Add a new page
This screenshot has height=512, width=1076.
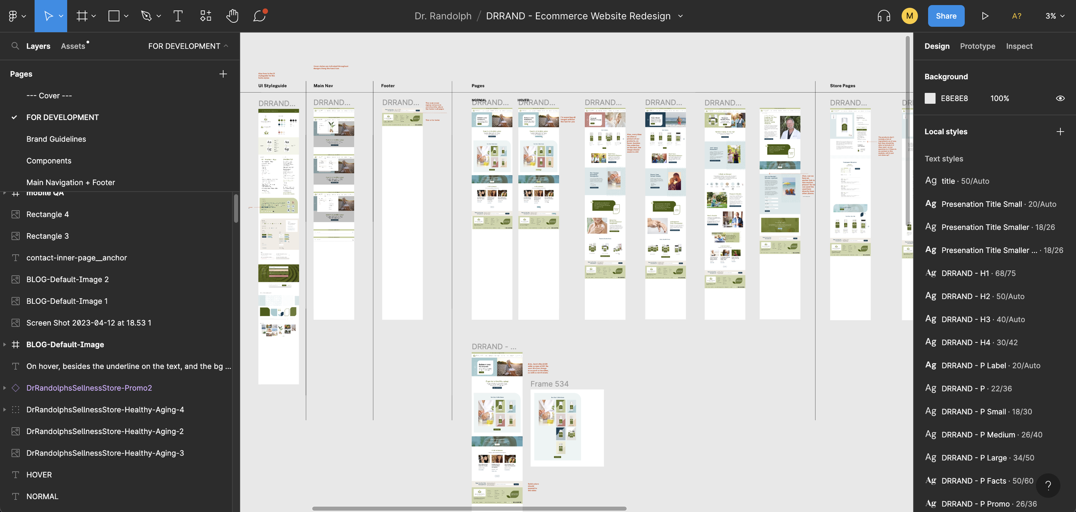(x=223, y=74)
